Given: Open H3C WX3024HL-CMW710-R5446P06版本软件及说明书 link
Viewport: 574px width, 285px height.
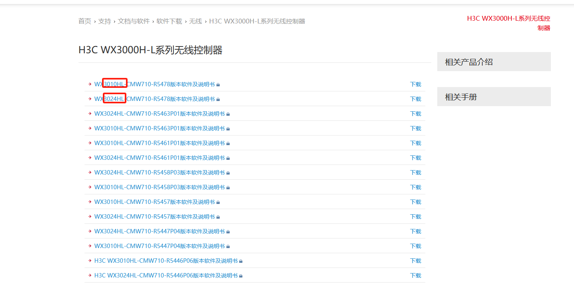Looking at the screenshot, I should click(166, 275).
